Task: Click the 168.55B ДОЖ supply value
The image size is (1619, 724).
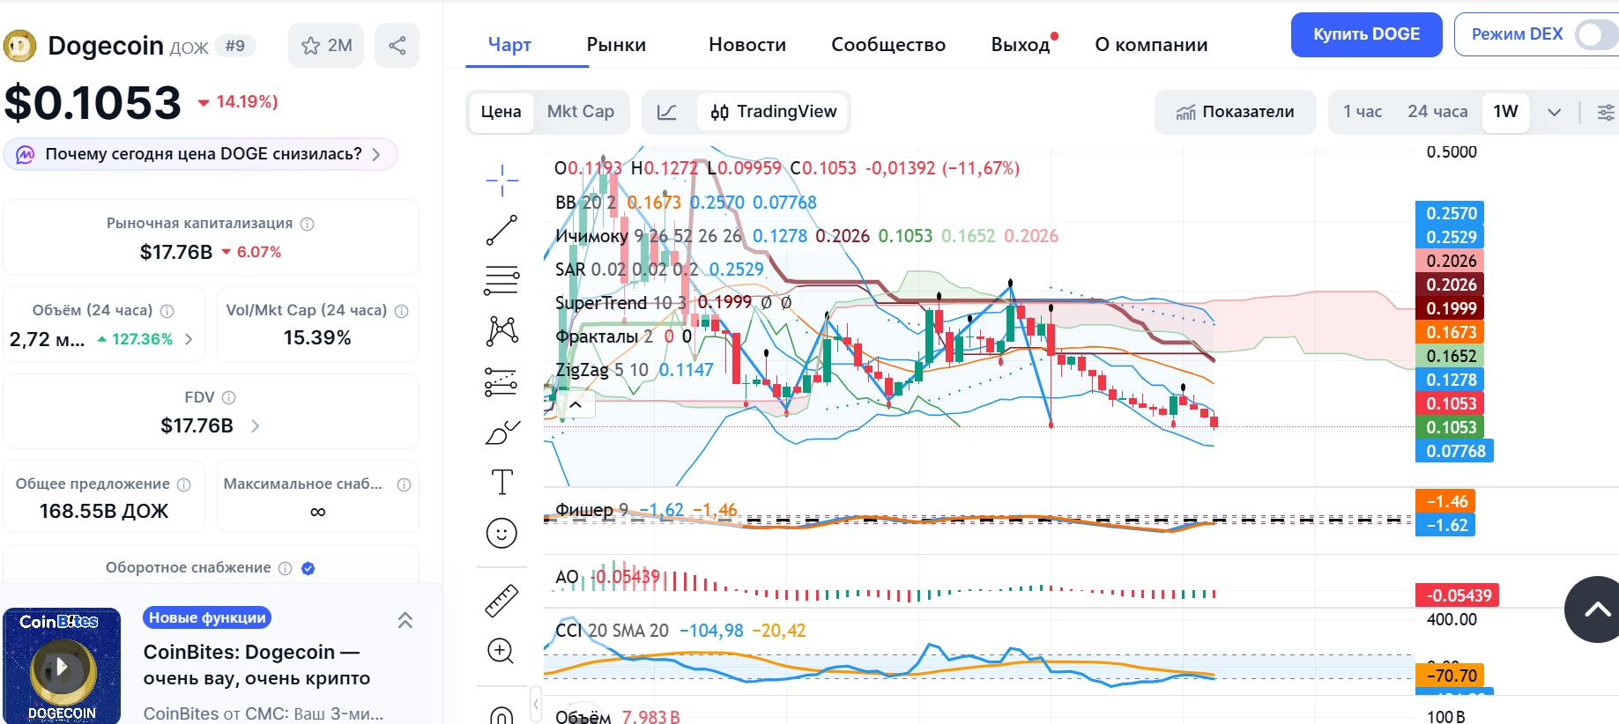Action: [104, 512]
